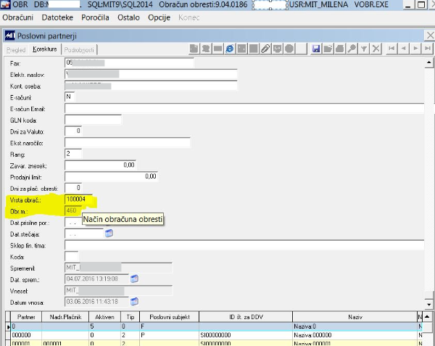
Task: Click grid scrollbar up arrow
Action: point(427,316)
